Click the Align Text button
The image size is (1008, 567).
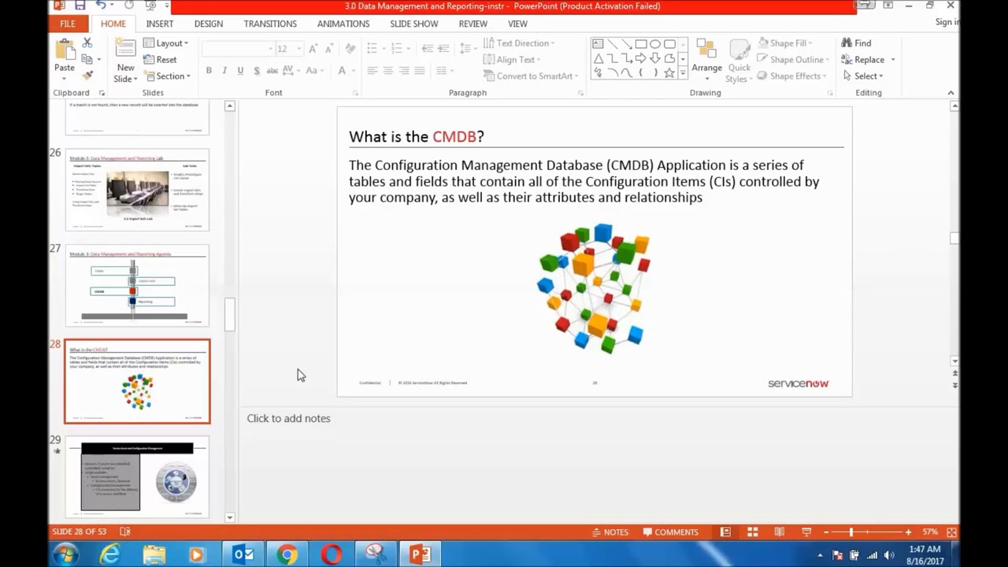tap(511, 60)
